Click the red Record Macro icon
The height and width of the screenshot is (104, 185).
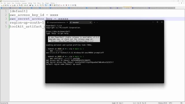click(x=66, y=5)
